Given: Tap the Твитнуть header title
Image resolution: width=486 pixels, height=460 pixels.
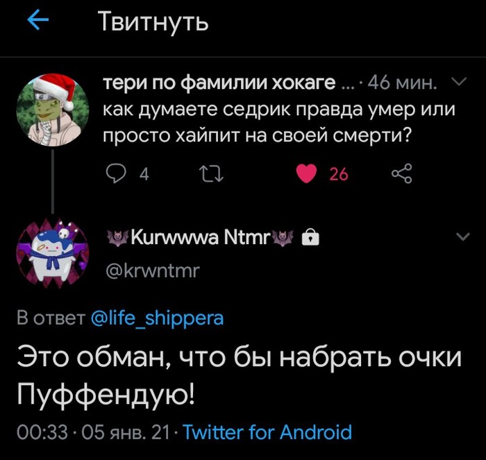Looking at the screenshot, I should click(153, 22).
